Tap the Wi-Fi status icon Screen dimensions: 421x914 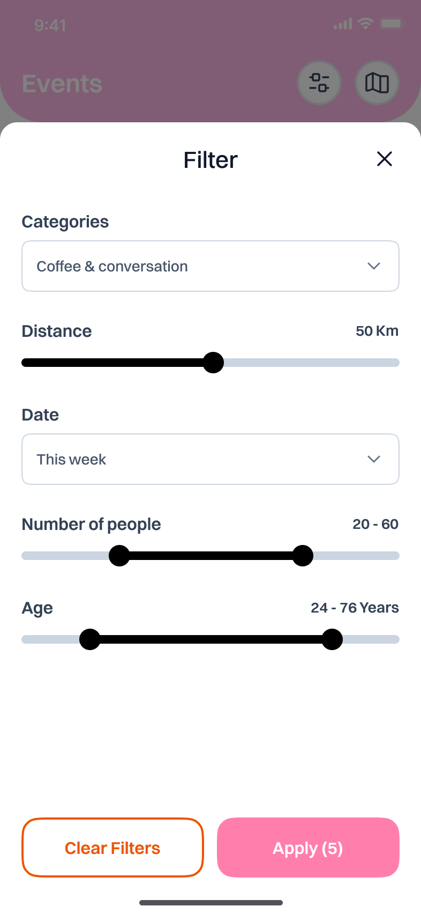pos(366,24)
